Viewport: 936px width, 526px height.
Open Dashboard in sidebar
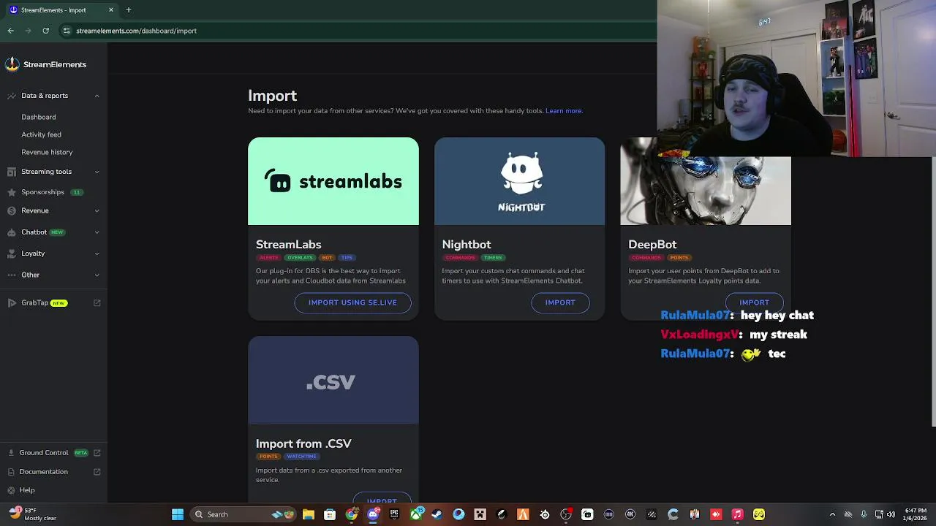[39, 117]
